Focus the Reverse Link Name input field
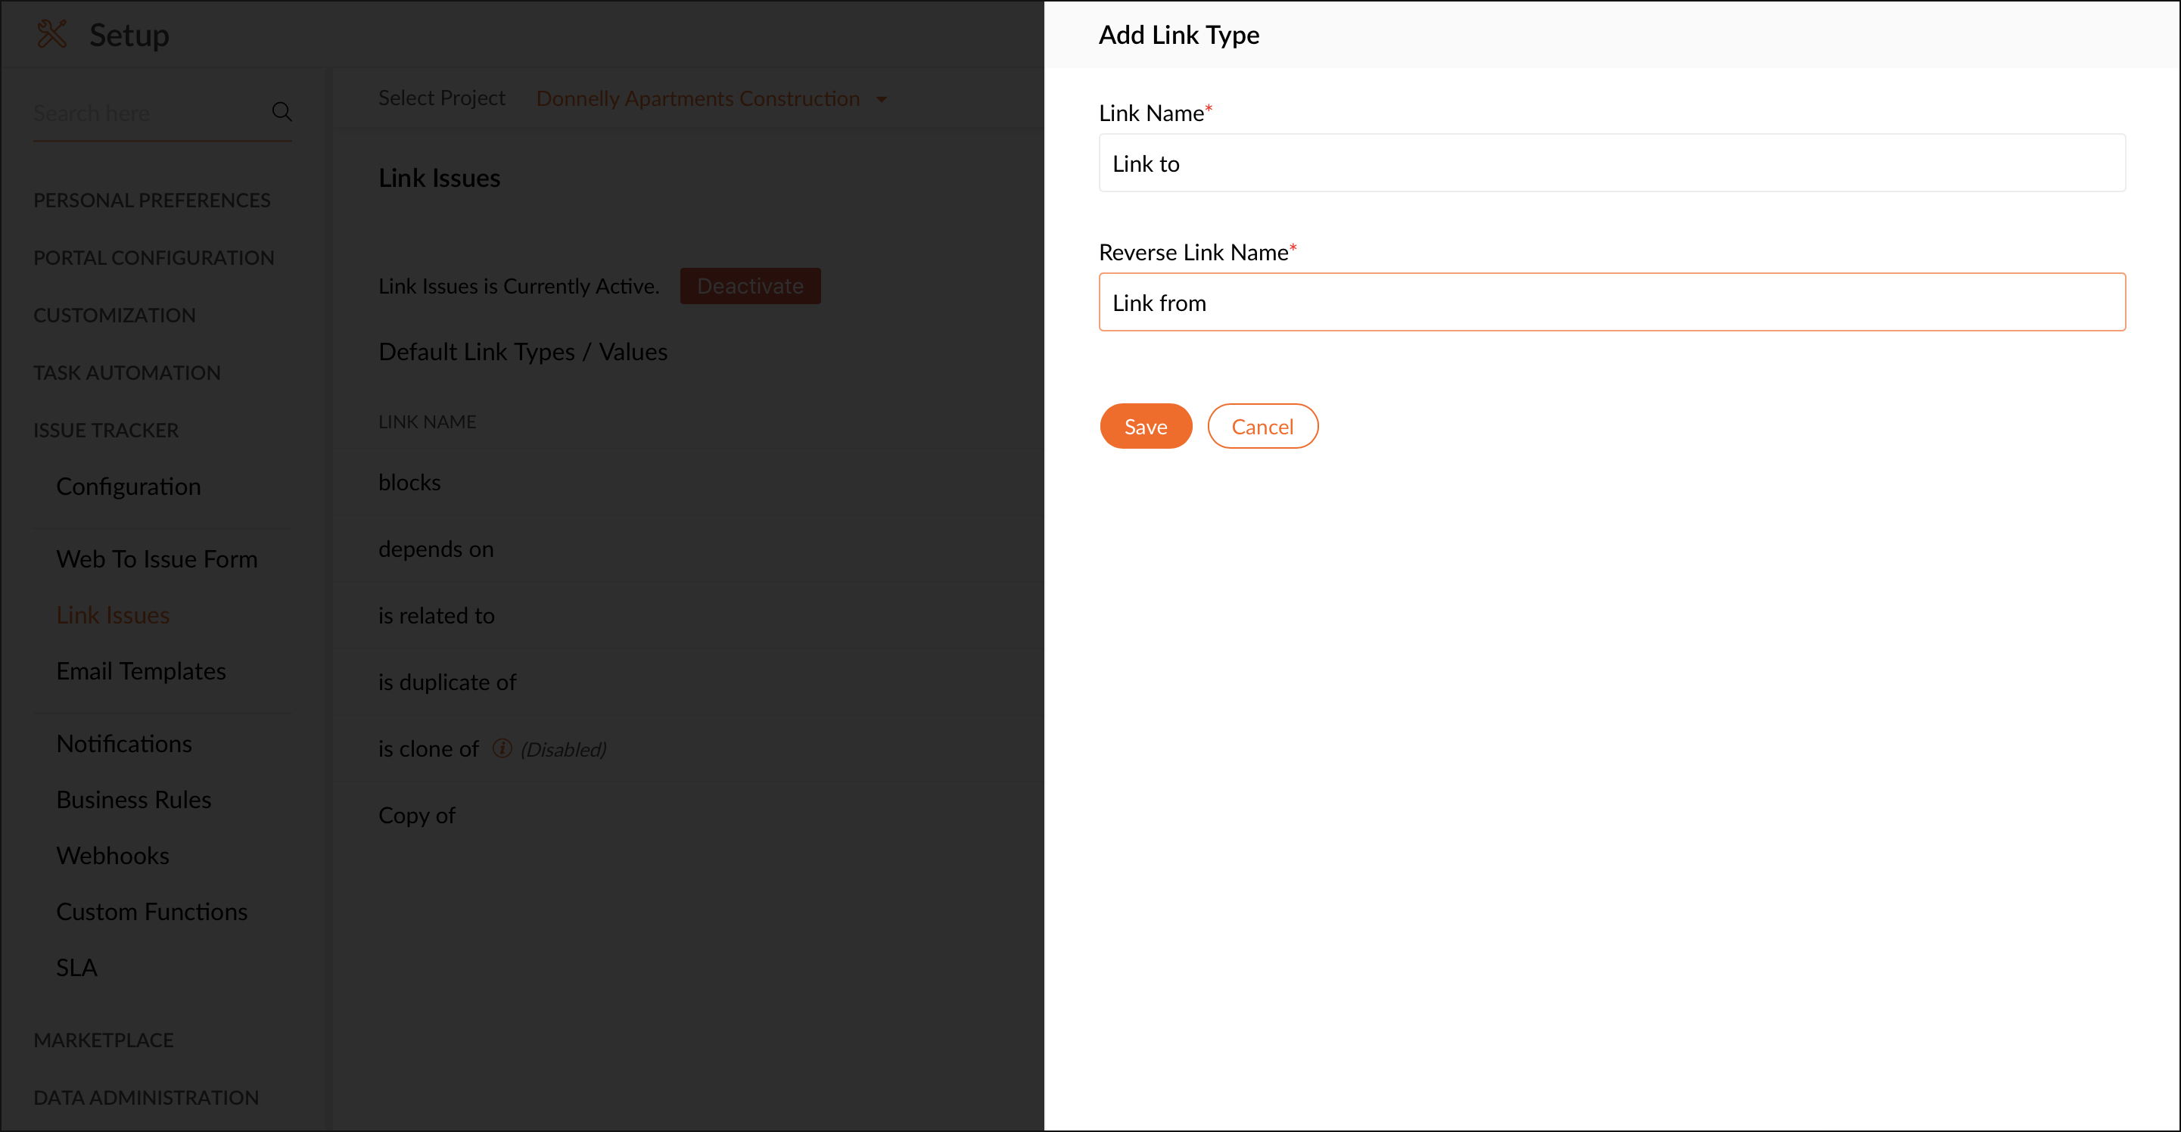Viewport: 2181px width, 1132px height. (x=1611, y=301)
